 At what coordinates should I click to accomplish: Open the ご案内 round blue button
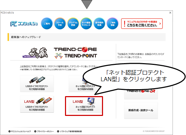(47, 24)
